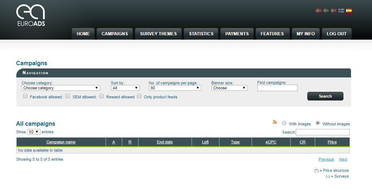Click the Finnish flag icon
The width and height of the screenshot is (372, 192).
341,11
